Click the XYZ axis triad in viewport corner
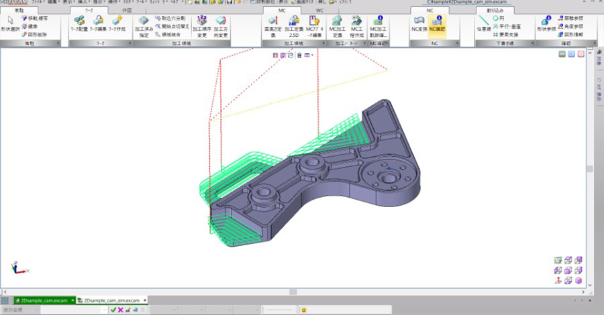Image resolution: width=604 pixels, height=315 pixels. pyautogui.click(x=19, y=267)
